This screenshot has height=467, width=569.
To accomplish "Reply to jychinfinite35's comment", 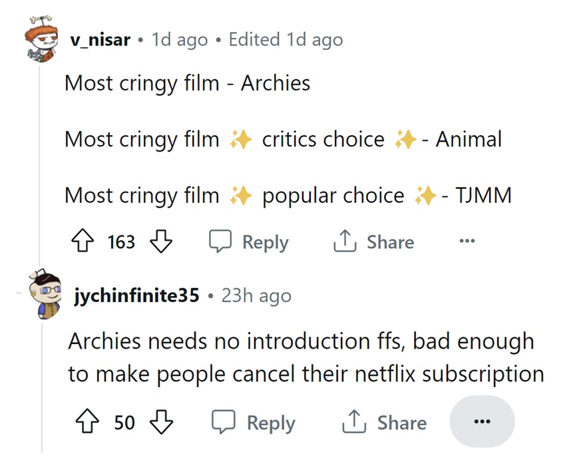I will tap(253, 422).
